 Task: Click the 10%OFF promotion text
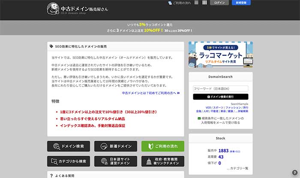(x=153, y=30)
